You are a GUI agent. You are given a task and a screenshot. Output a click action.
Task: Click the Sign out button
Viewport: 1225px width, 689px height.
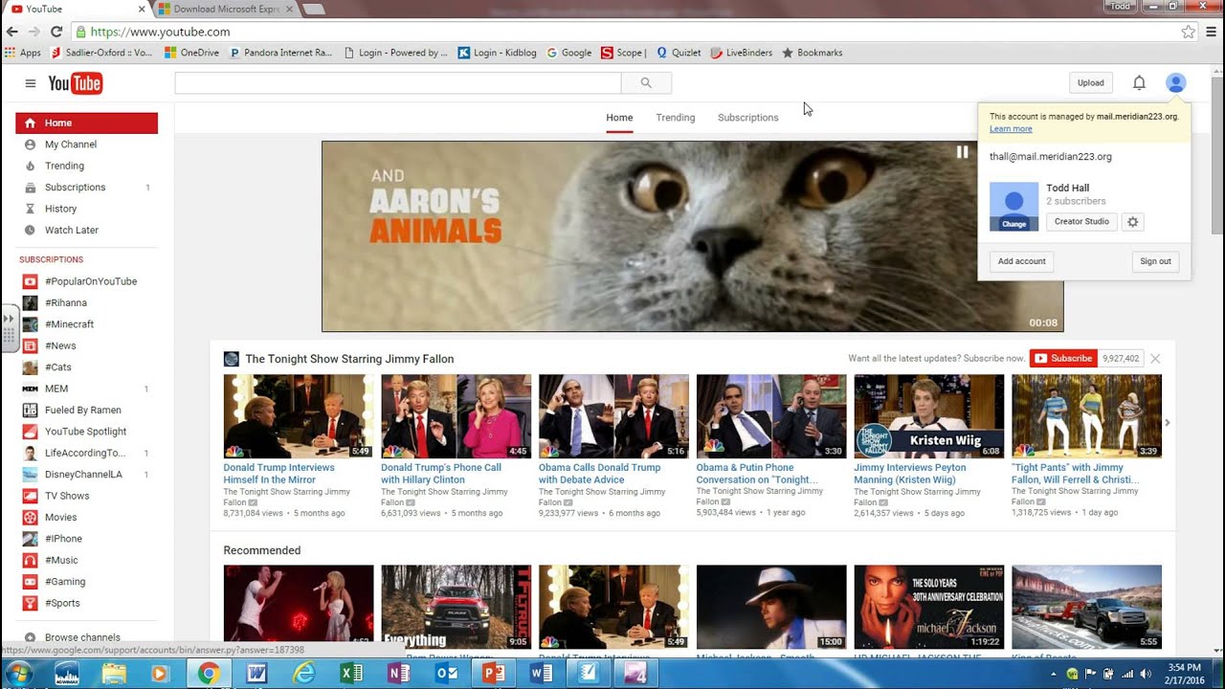tap(1155, 261)
